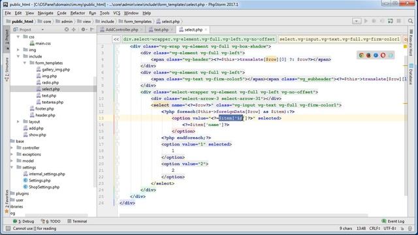
Task: Open the Event Log
Action: coord(393,221)
